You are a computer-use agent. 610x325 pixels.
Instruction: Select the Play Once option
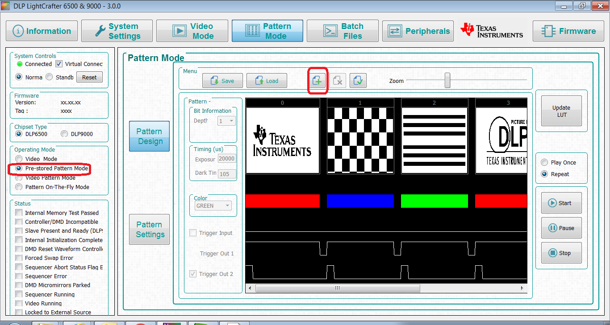point(544,162)
